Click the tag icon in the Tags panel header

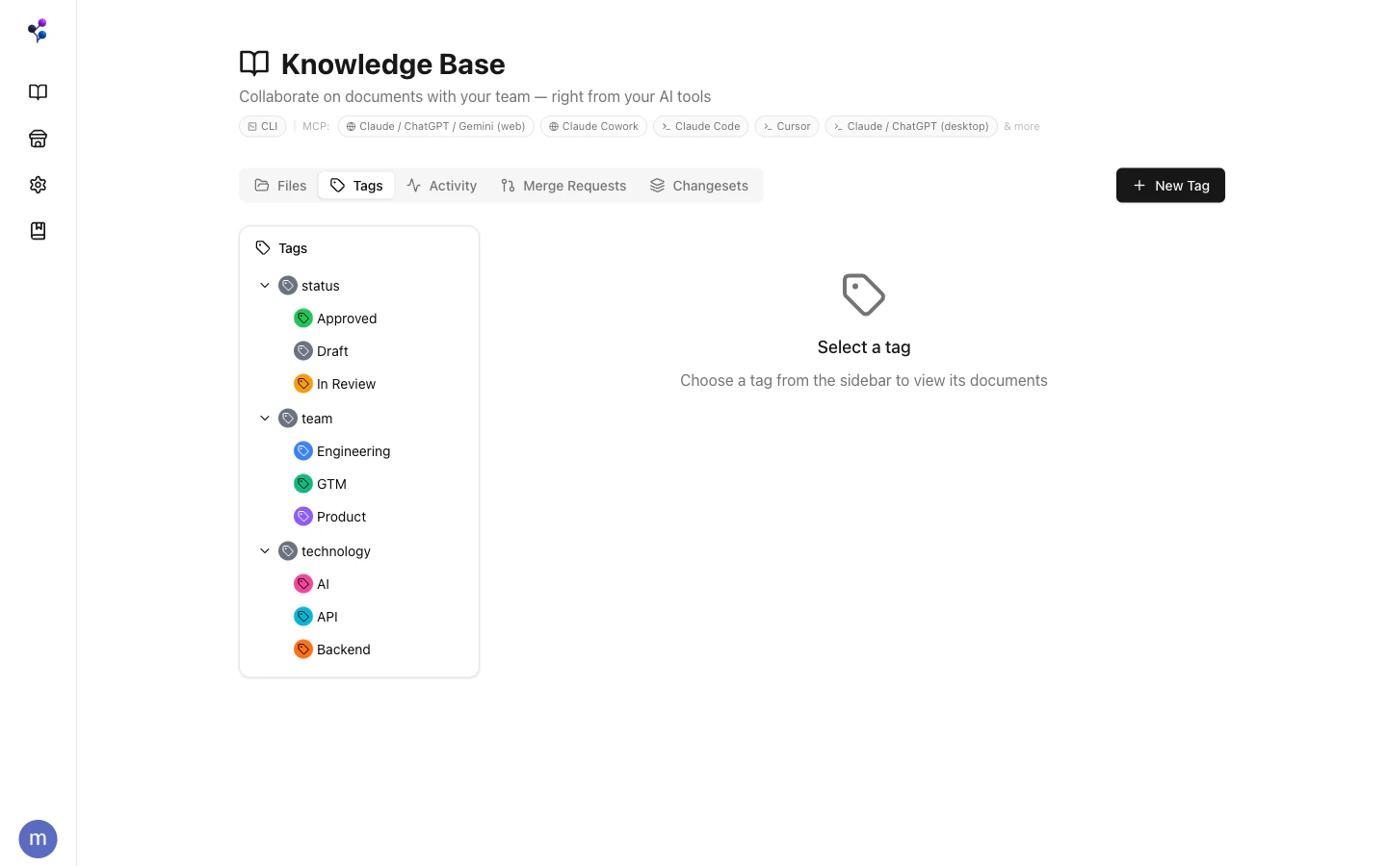[263, 247]
